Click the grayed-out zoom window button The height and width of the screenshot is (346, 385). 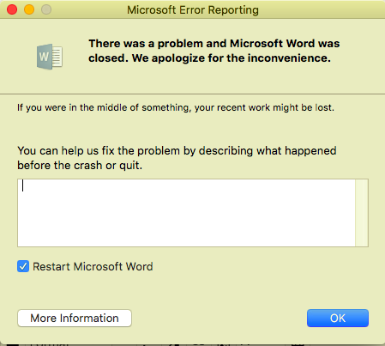click(46, 9)
